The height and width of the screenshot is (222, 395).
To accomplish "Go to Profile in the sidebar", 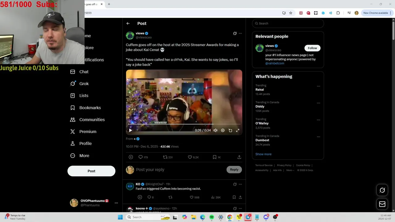I will (81, 143).
